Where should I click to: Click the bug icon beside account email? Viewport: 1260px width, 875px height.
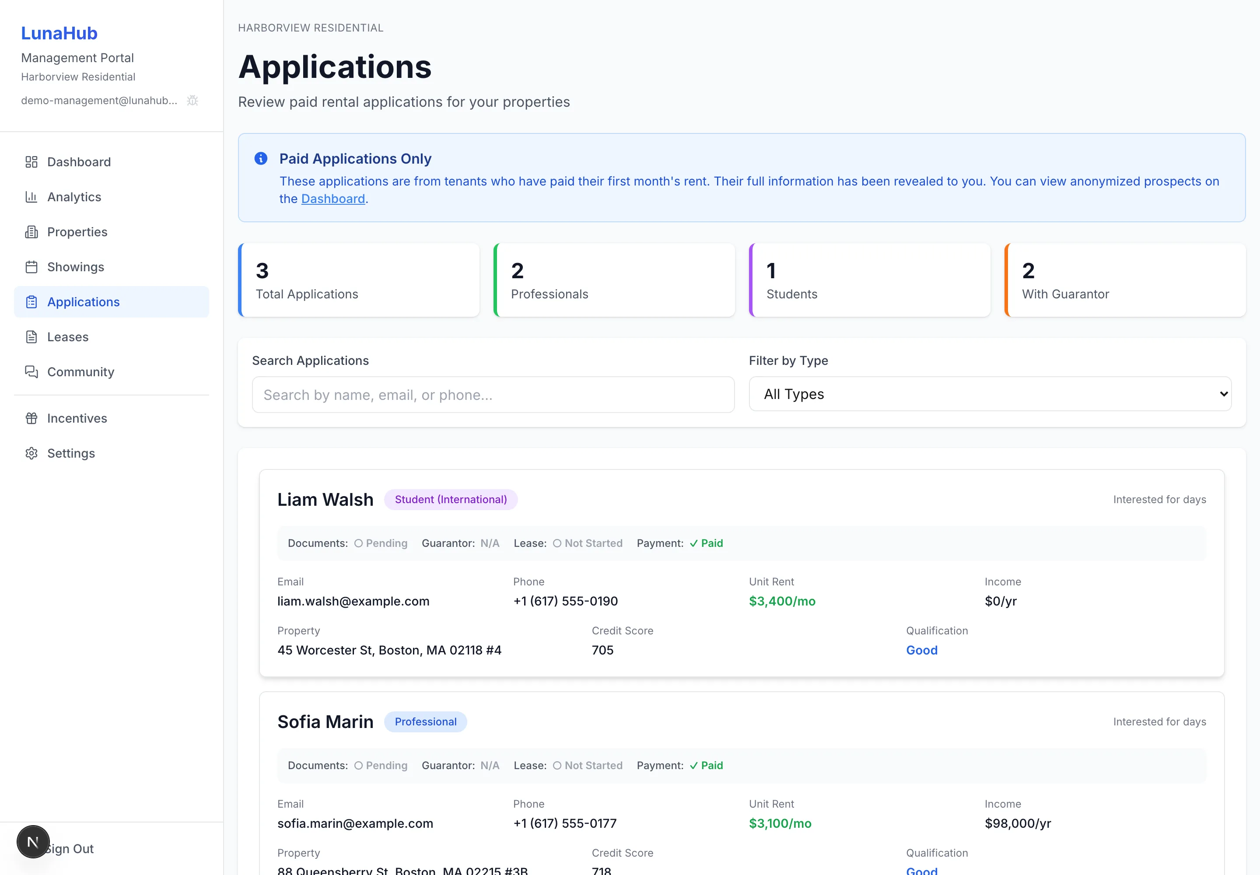coord(192,100)
